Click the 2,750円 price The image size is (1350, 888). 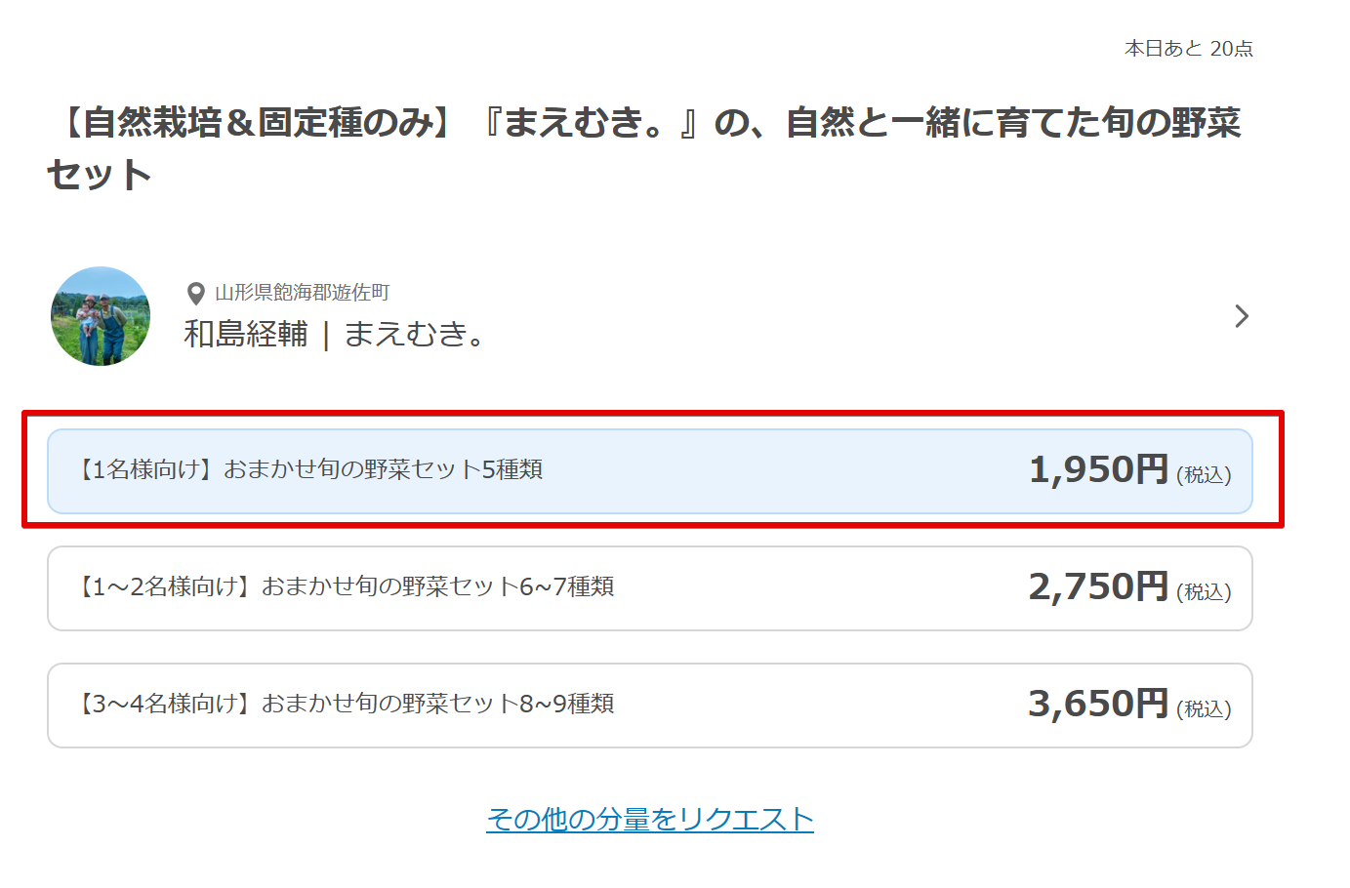[x=1098, y=587]
